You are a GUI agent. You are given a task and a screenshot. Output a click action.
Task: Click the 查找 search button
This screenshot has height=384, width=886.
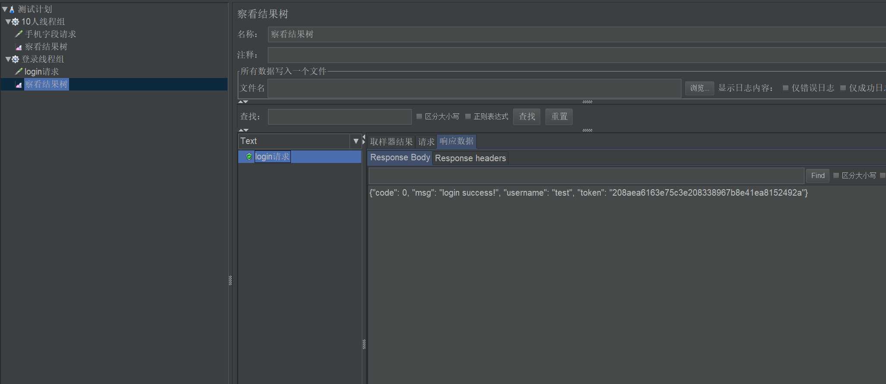tap(527, 116)
